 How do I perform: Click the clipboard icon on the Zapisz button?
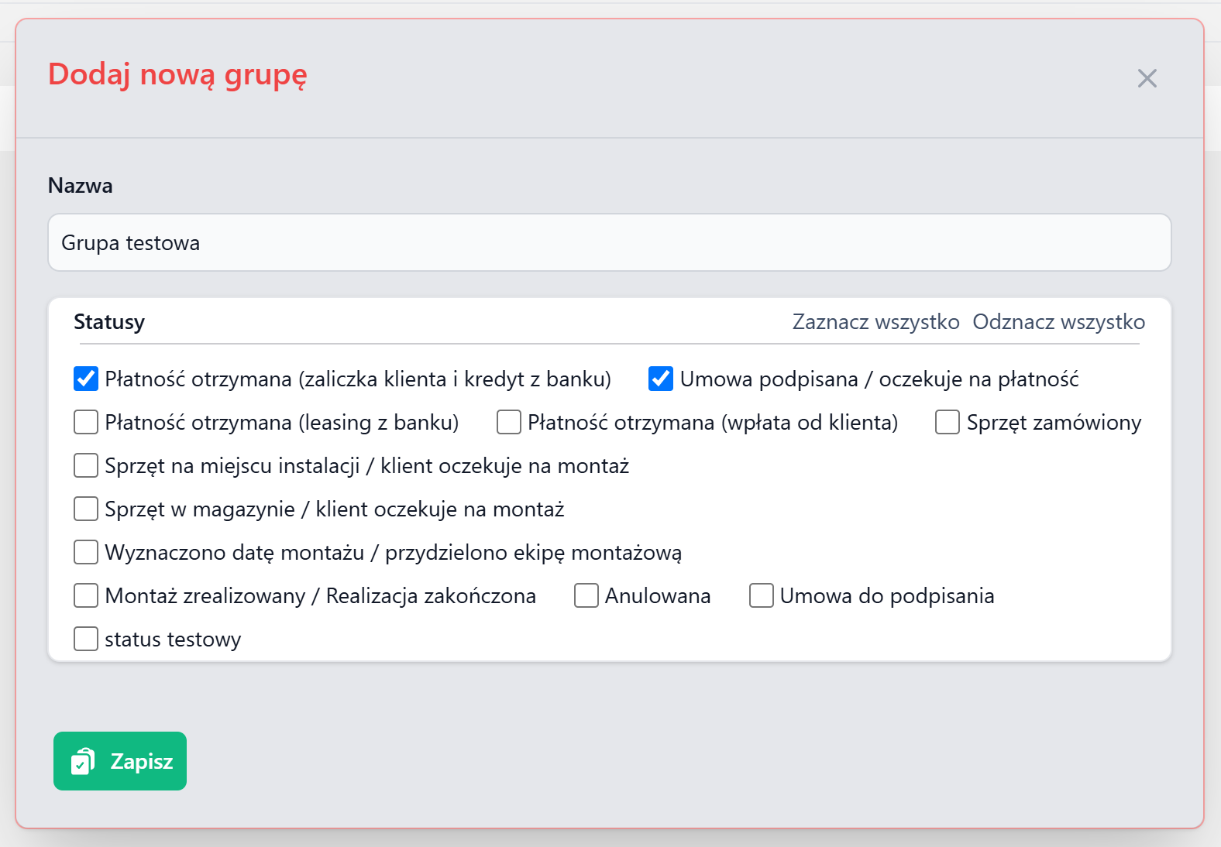(x=83, y=762)
